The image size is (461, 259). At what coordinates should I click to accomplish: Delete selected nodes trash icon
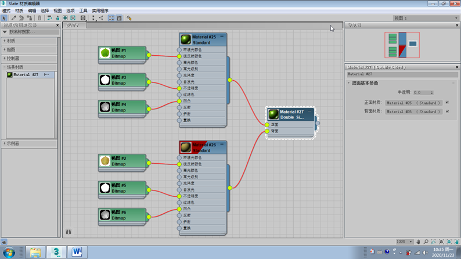[x=39, y=18]
